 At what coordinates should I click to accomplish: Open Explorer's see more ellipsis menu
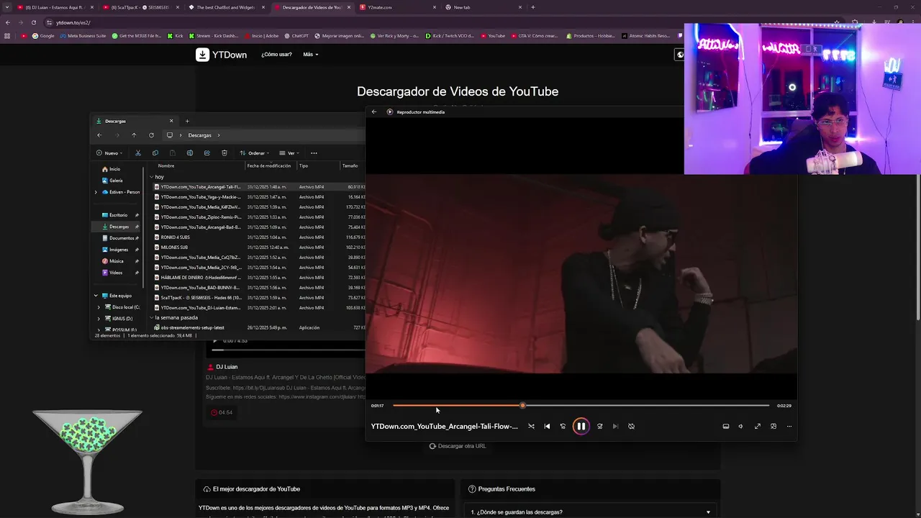click(314, 153)
